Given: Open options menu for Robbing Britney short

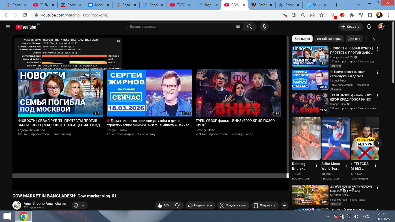Looking at the screenshot, I should click(317, 165).
